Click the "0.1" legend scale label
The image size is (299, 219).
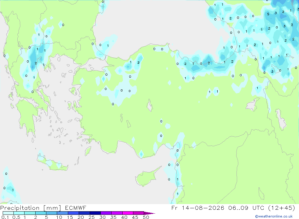[5, 217]
